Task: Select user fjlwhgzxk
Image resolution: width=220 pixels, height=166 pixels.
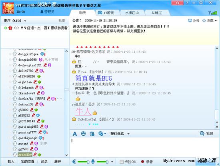Action: 26,88
